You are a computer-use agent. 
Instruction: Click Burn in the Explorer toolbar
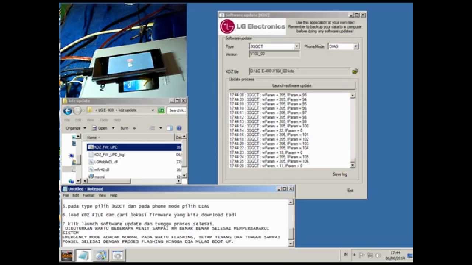click(124, 128)
